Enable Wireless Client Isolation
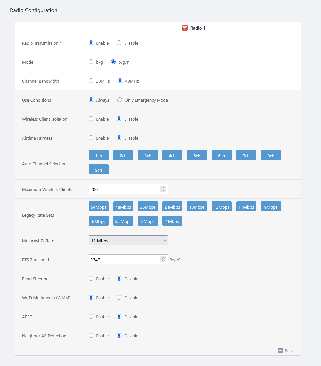The width and height of the screenshot is (321, 366). pos(91,119)
